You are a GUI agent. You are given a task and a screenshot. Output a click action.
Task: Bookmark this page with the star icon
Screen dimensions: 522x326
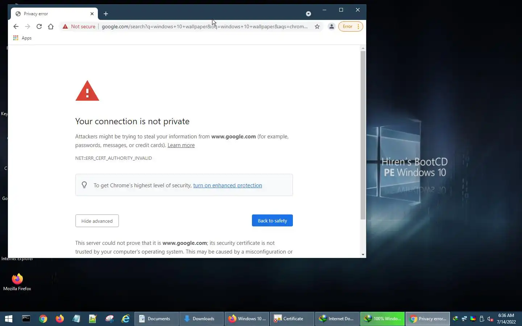coord(317,26)
